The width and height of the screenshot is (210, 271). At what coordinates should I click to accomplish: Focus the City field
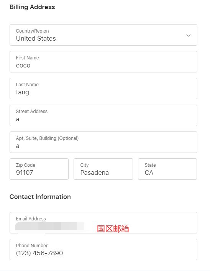click(103, 169)
